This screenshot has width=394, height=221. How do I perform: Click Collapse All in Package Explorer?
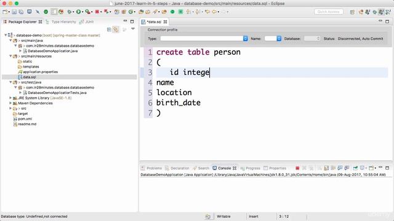pyautogui.click(x=109, y=29)
